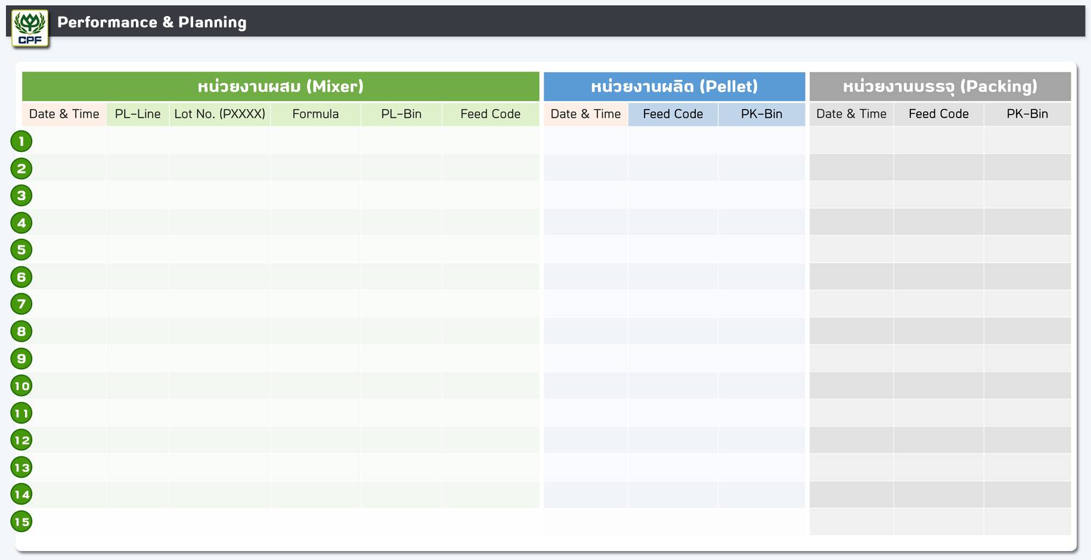Select row number 13 badge
This screenshot has width=1091, height=560.
coord(21,468)
